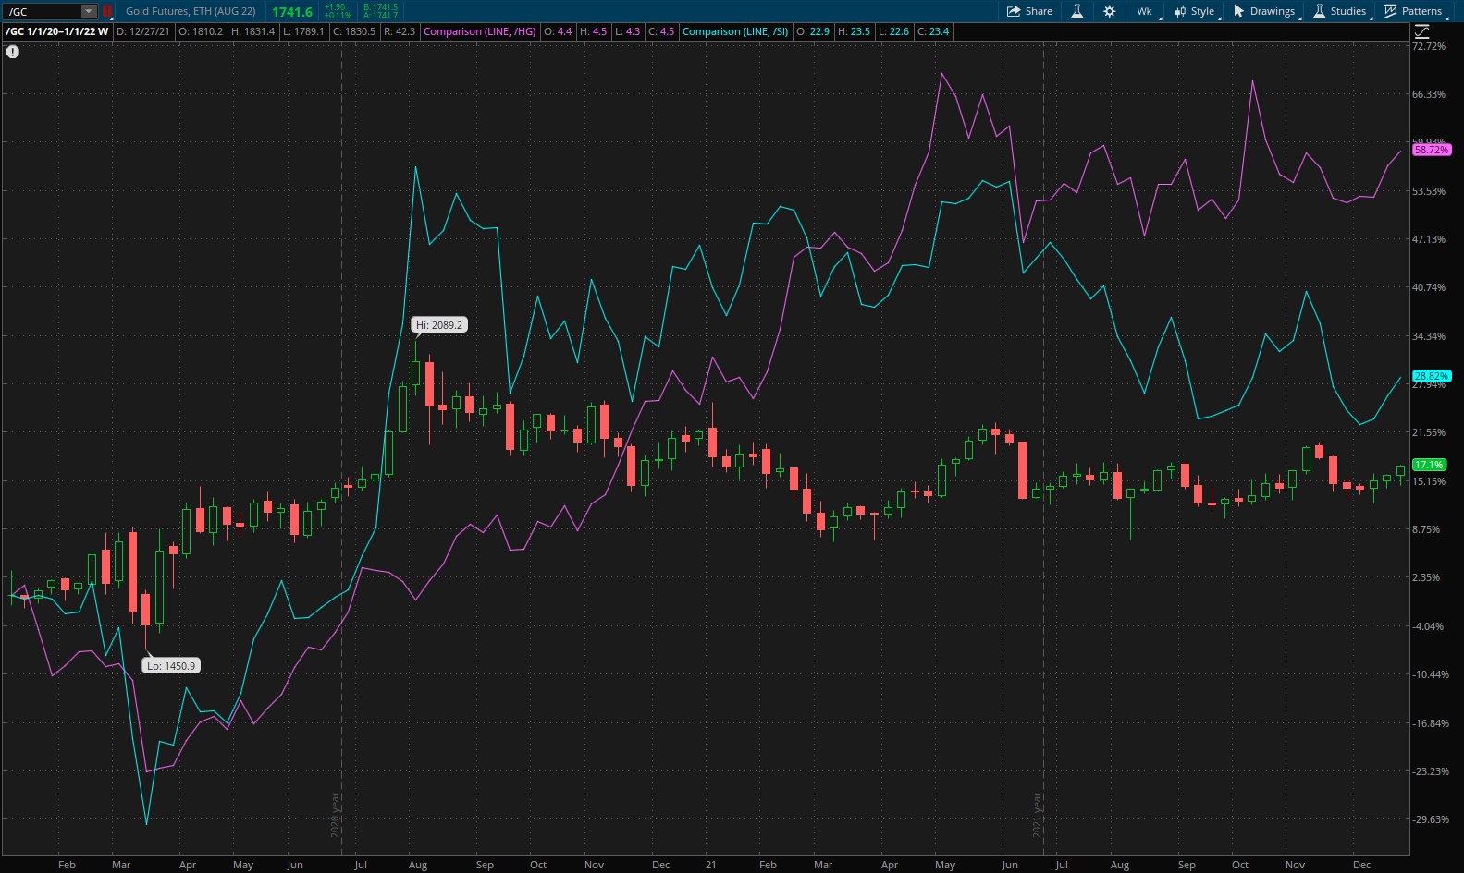Toggle the price axis scale icon
This screenshot has width=1464, height=873.
point(1422,31)
